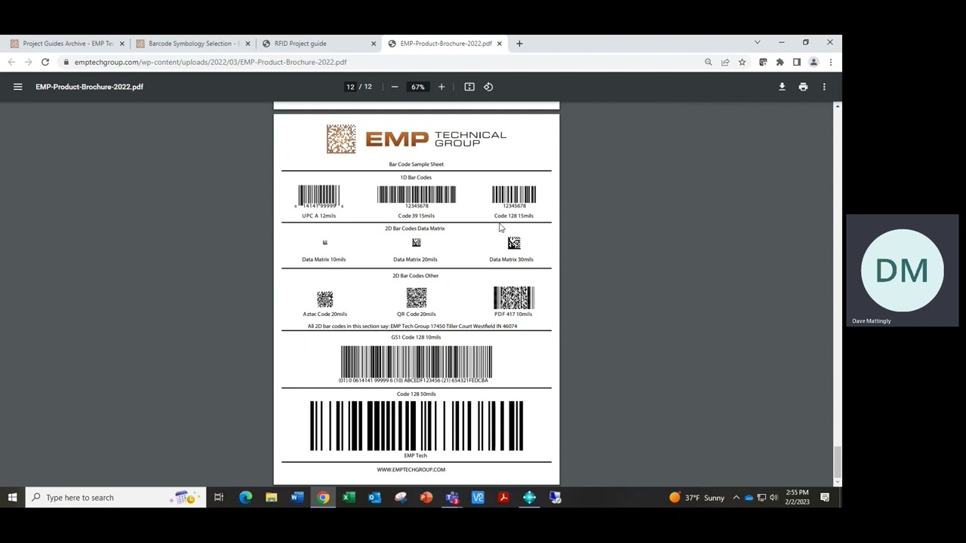Open the Chrome extensions puzzle icon
966x543 pixels.
tap(780, 62)
